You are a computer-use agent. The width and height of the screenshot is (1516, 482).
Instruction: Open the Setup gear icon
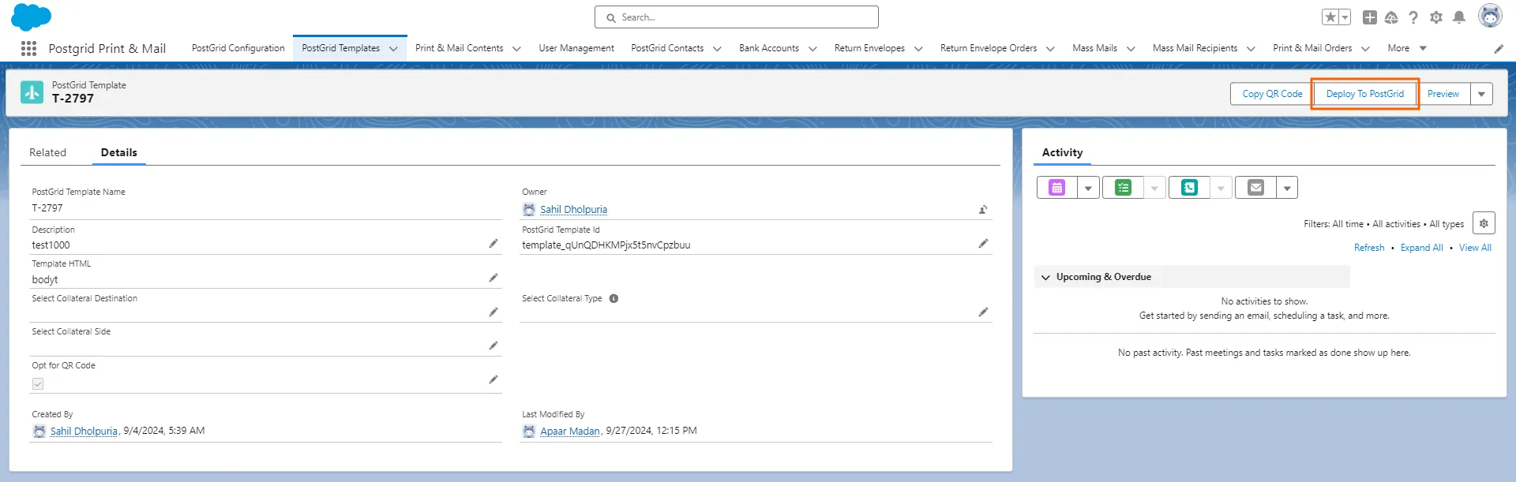[x=1436, y=17]
